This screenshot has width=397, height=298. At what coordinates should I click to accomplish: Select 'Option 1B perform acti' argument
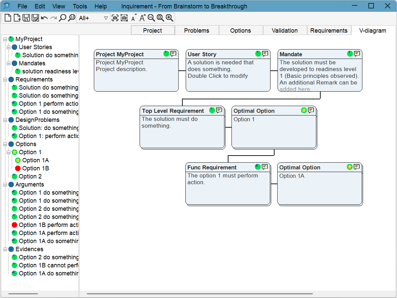(x=48, y=225)
